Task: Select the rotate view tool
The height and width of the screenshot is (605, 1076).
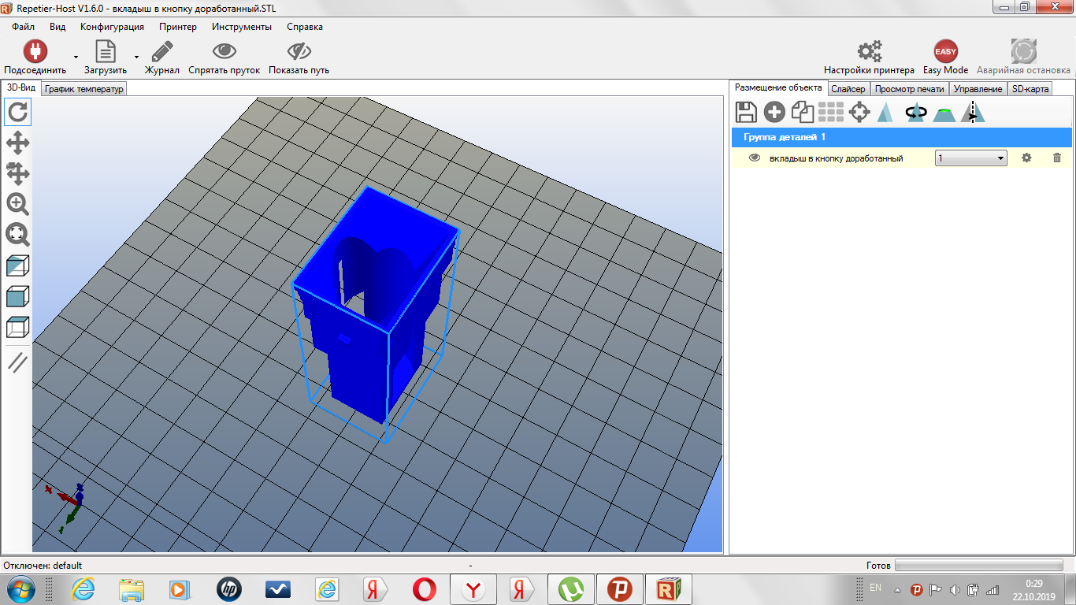Action: click(17, 112)
